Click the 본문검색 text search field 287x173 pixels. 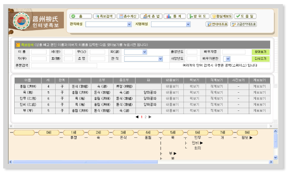[x=64, y=66]
